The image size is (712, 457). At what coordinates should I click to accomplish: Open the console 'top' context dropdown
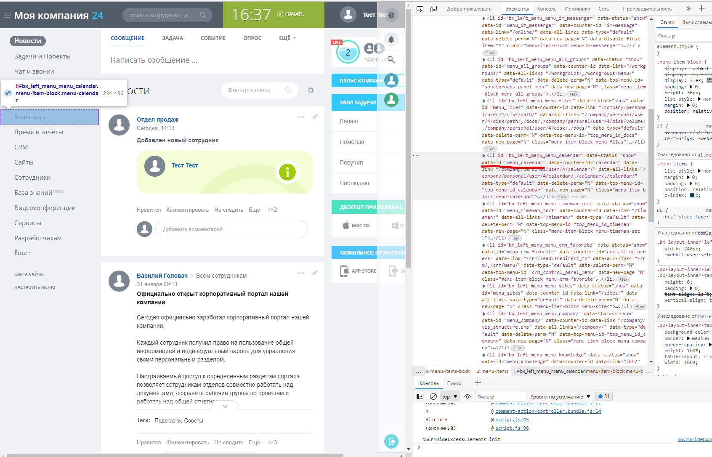[449, 396]
